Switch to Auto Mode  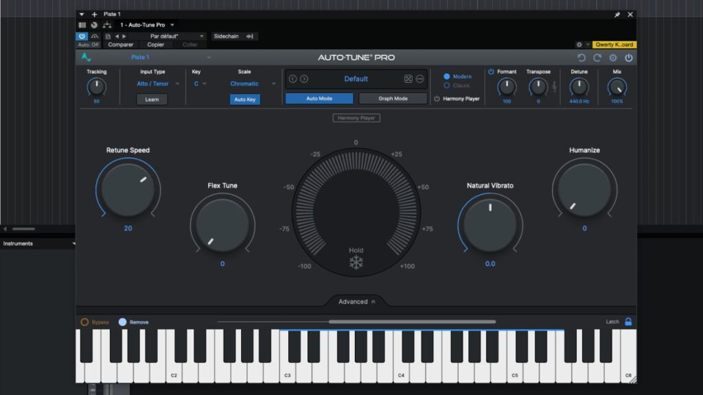click(x=319, y=99)
